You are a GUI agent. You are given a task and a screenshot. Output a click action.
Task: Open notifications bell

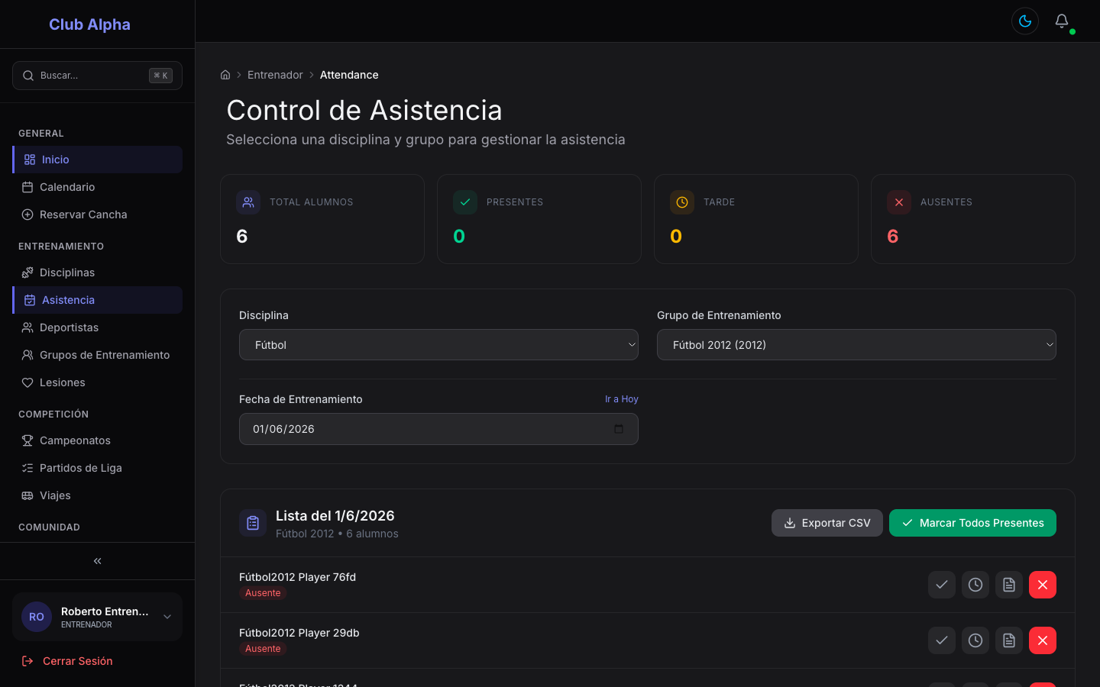click(1062, 21)
